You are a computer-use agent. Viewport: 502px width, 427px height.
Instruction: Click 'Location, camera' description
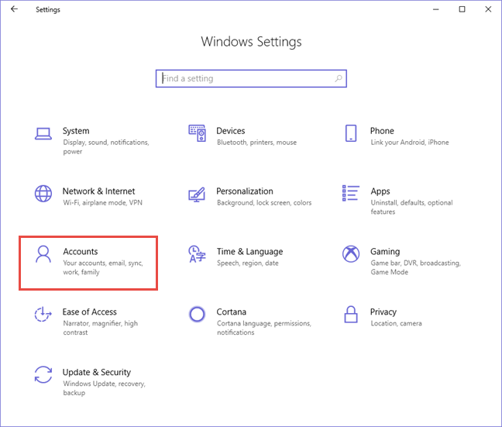tap(396, 323)
